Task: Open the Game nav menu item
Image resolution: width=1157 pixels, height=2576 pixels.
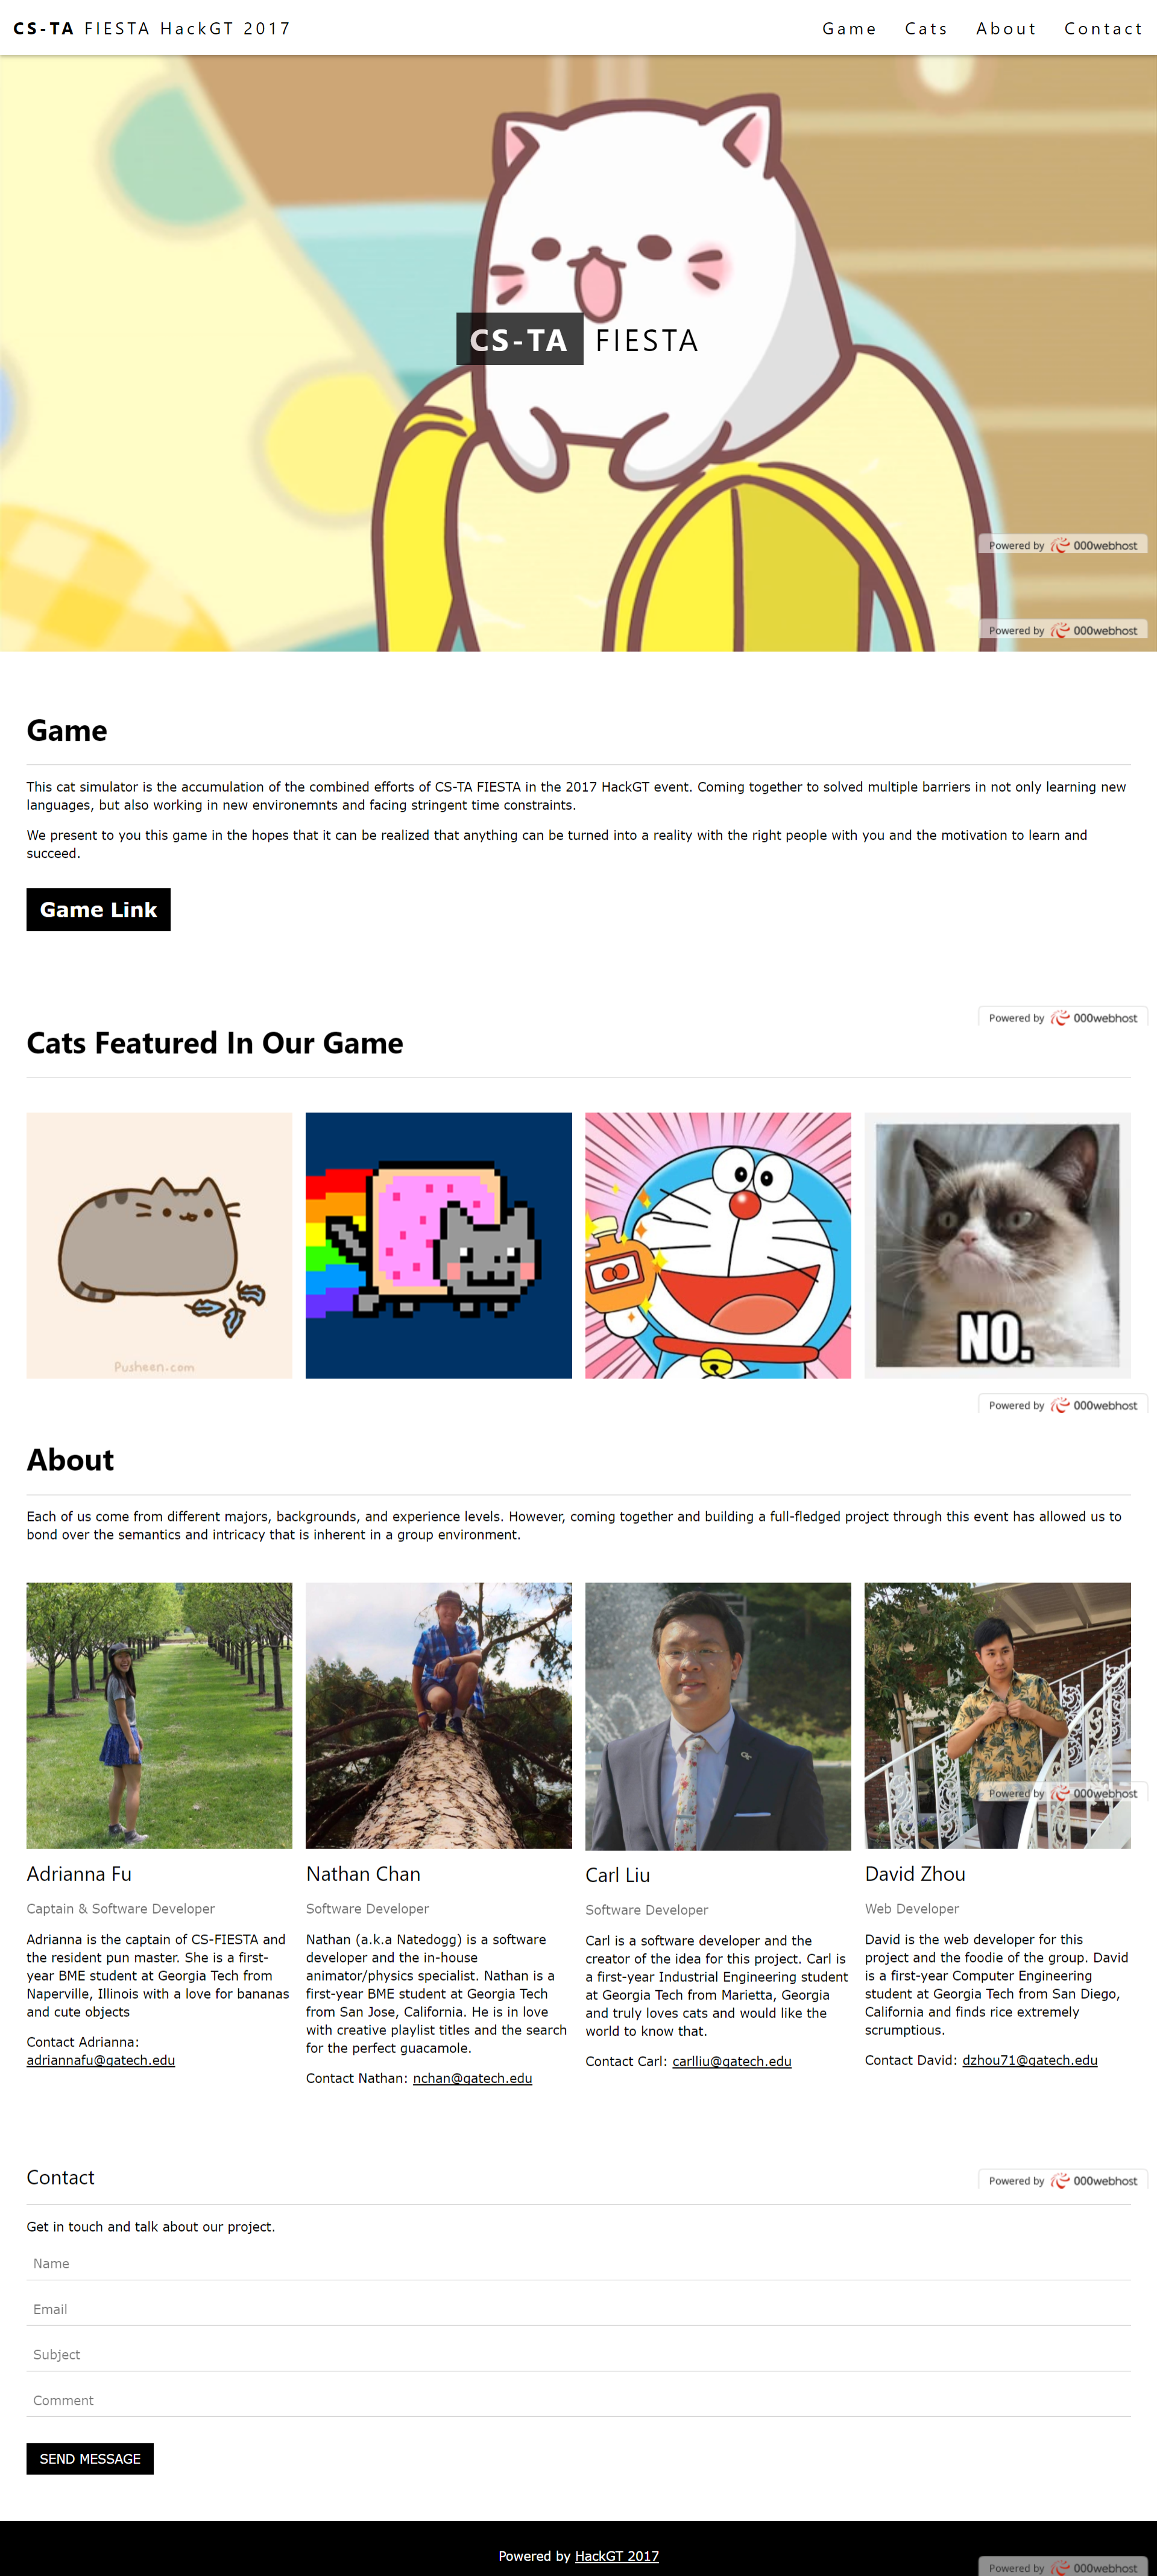Action: [848, 28]
